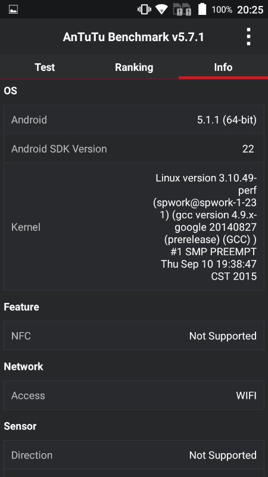Screen dimensions: 268x477
Task: Tap the Kernel Linux version entry
Action: pyautogui.click(x=134, y=227)
